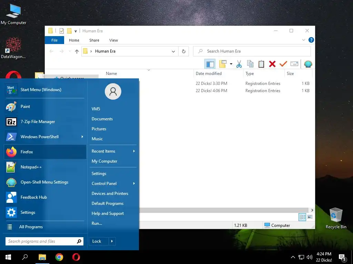The height and width of the screenshot is (264, 353).
Task: Open Devices and Printers
Action: [113, 194]
